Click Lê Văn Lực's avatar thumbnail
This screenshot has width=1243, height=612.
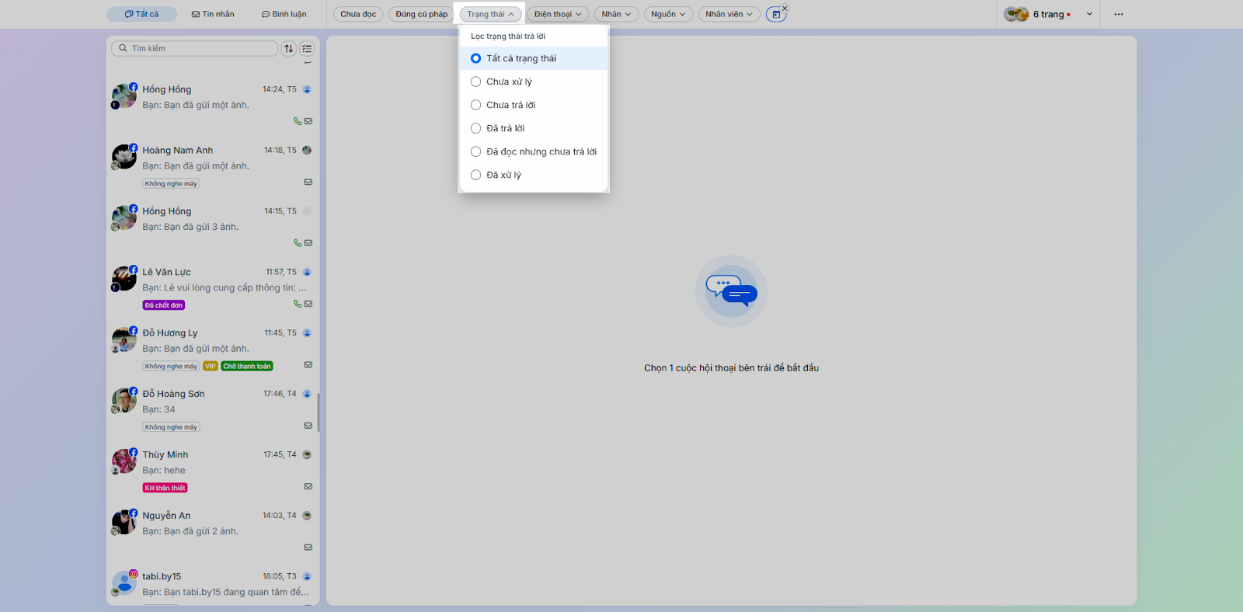click(x=124, y=278)
